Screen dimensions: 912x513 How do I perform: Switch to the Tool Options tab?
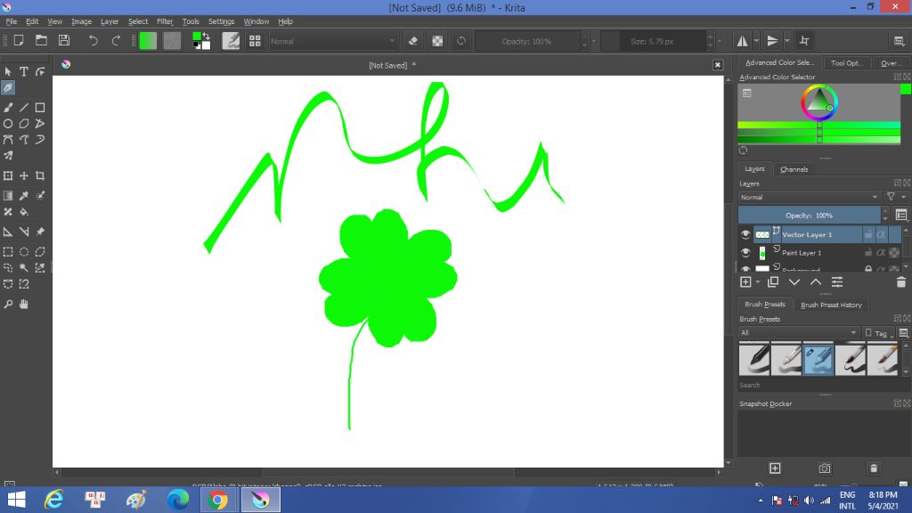(x=846, y=63)
